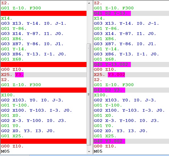Click the scrollbar track above the thumb
Image resolution: width=169 pixels, height=156 pixels.
pos(89,24)
